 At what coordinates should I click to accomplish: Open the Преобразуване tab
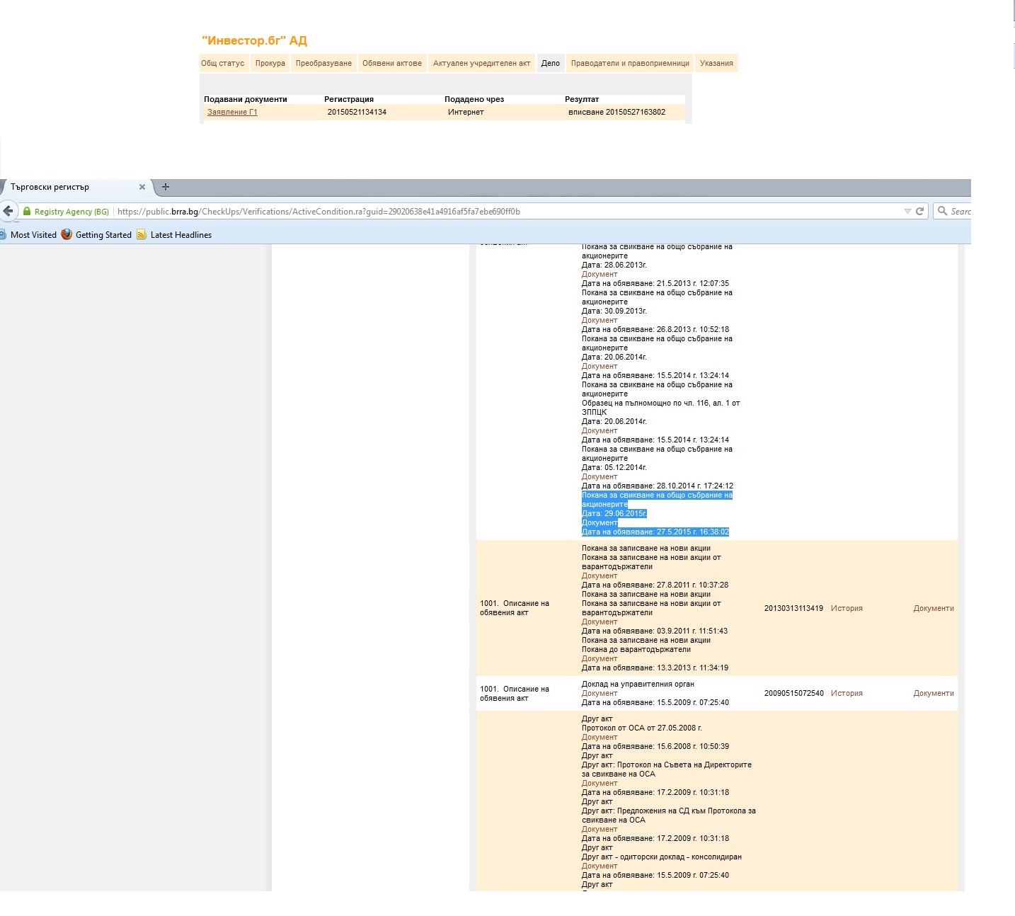323,63
